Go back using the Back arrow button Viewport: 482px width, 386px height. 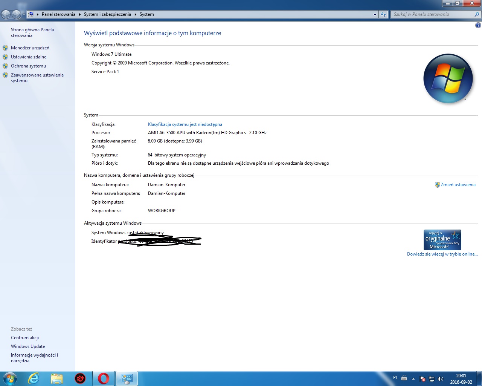pyautogui.click(x=6, y=14)
